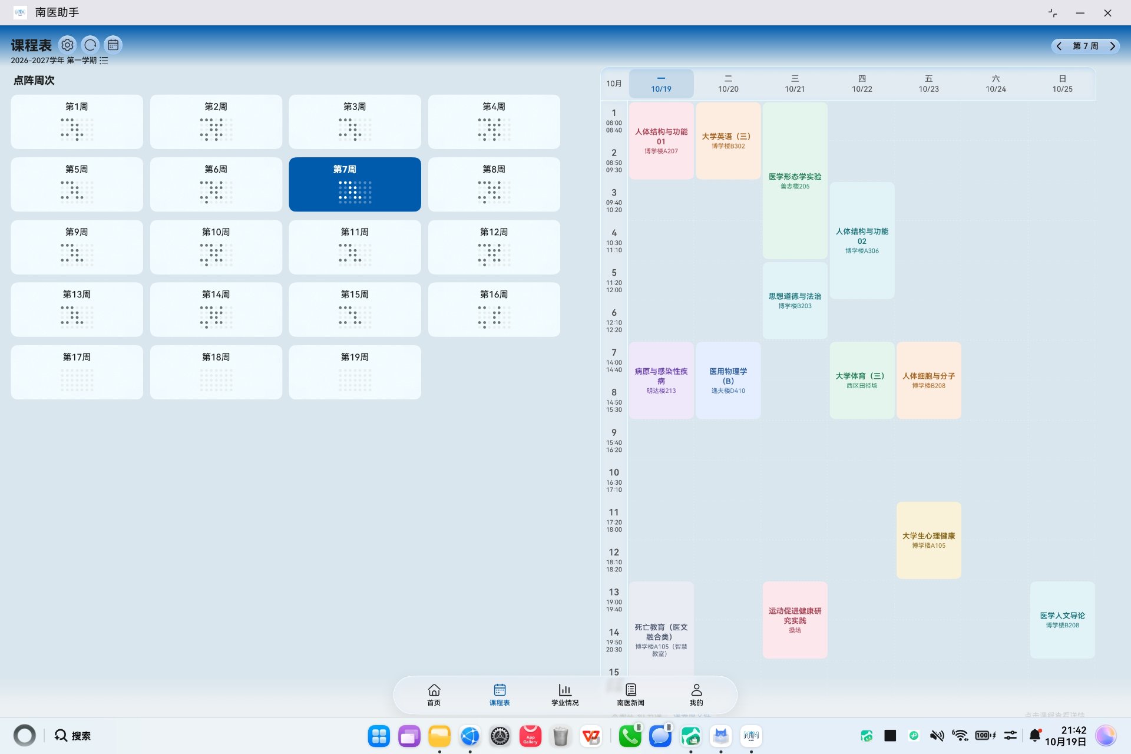The height and width of the screenshot is (754, 1131).
Task: Go to next week arrow
Action: (1112, 46)
